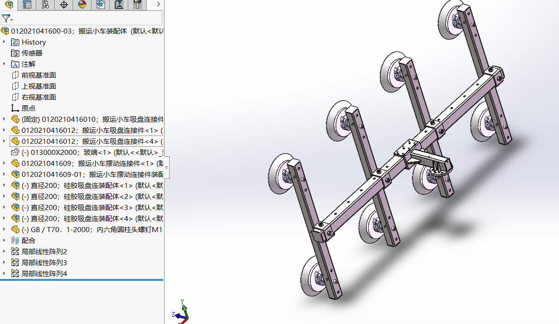Expand 0120210416012 搬运小车吸盘连接件<4> node
This screenshot has height=324, width=559.
[x=4, y=141]
